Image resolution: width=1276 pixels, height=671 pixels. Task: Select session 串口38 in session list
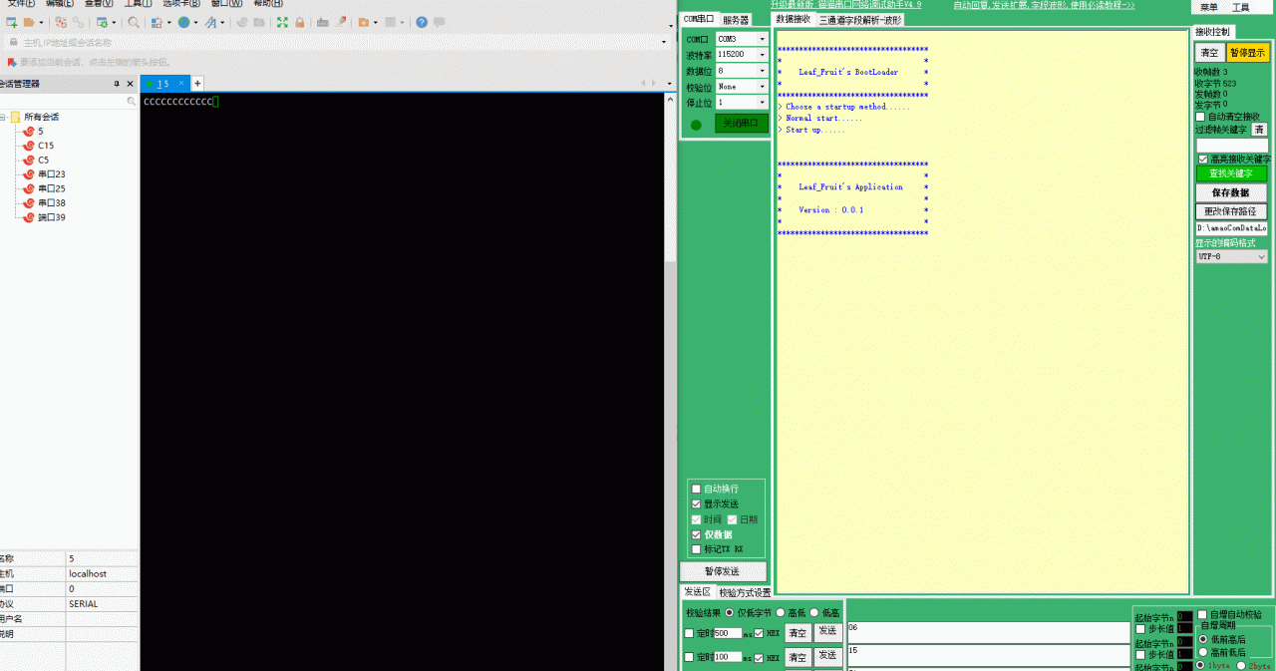[52, 202]
